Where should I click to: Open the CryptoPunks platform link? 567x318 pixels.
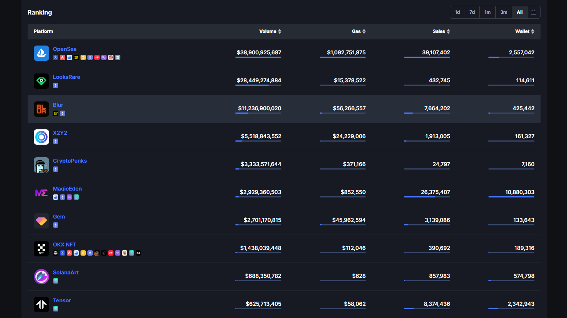(70, 161)
